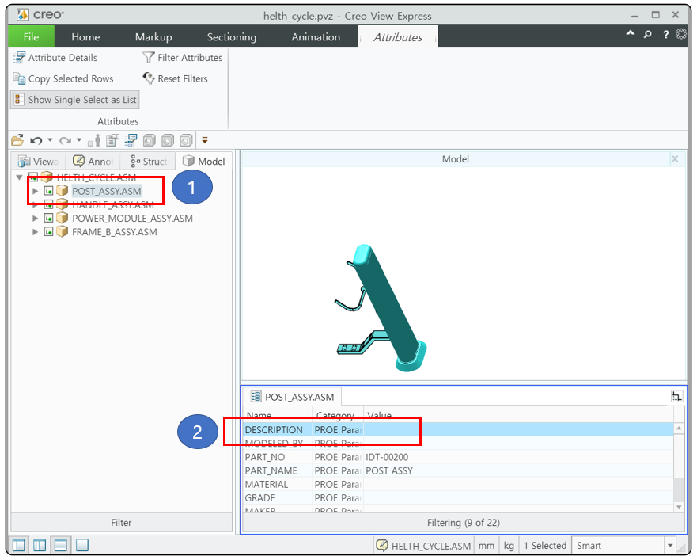Viewport: 697px width, 560px height.
Task: Open the Annotations panel tab
Action: (93, 161)
